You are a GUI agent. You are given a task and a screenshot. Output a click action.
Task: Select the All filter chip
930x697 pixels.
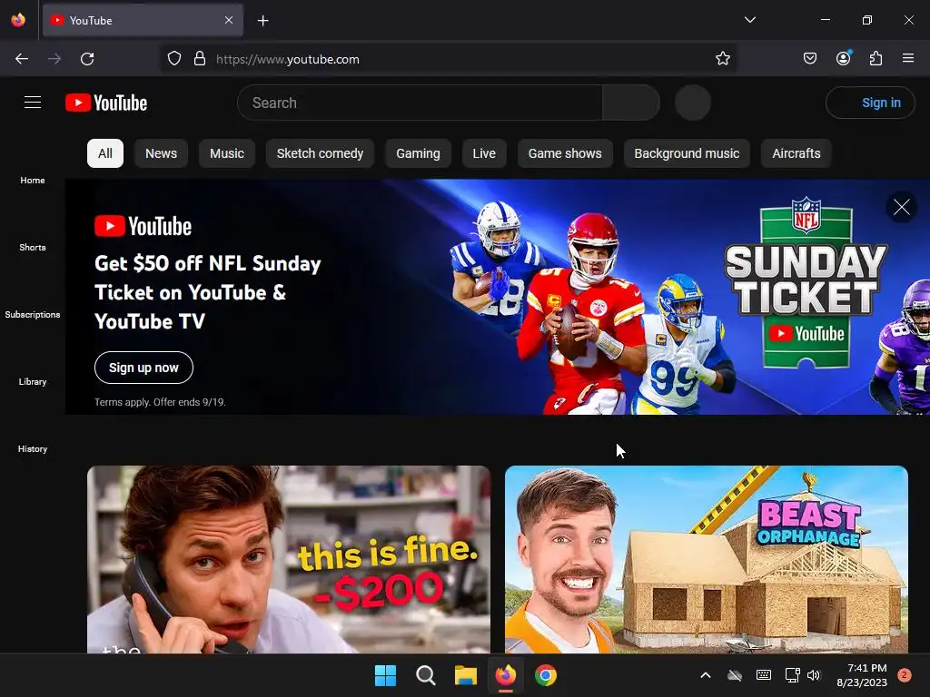pos(105,153)
